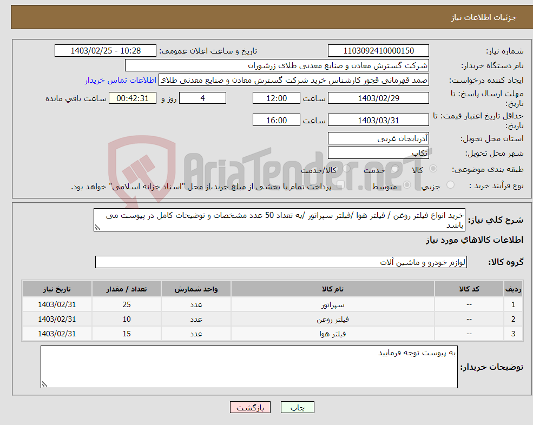The image size is (533, 425).
Task: Click the چاپ (print) button
Action: click(x=298, y=407)
